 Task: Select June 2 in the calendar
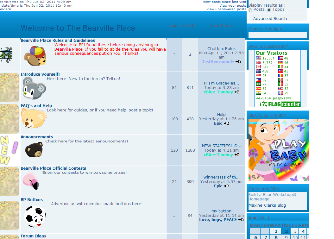(x=286, y=231)
